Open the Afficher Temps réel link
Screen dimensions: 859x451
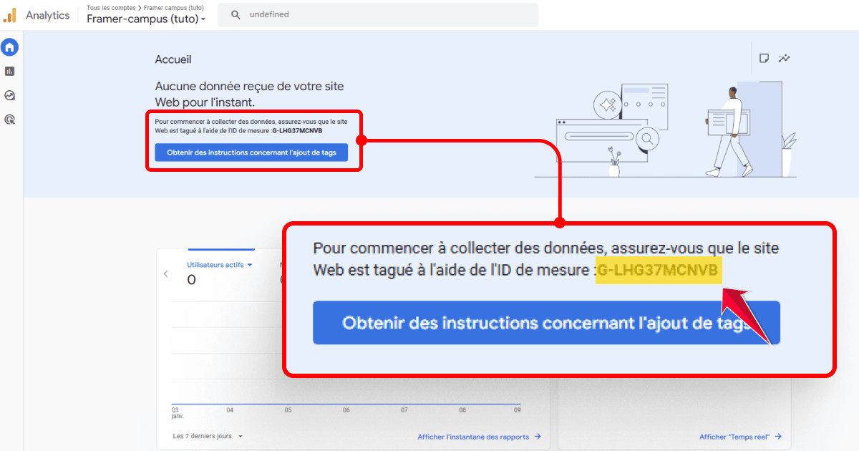tap(739, 437)
